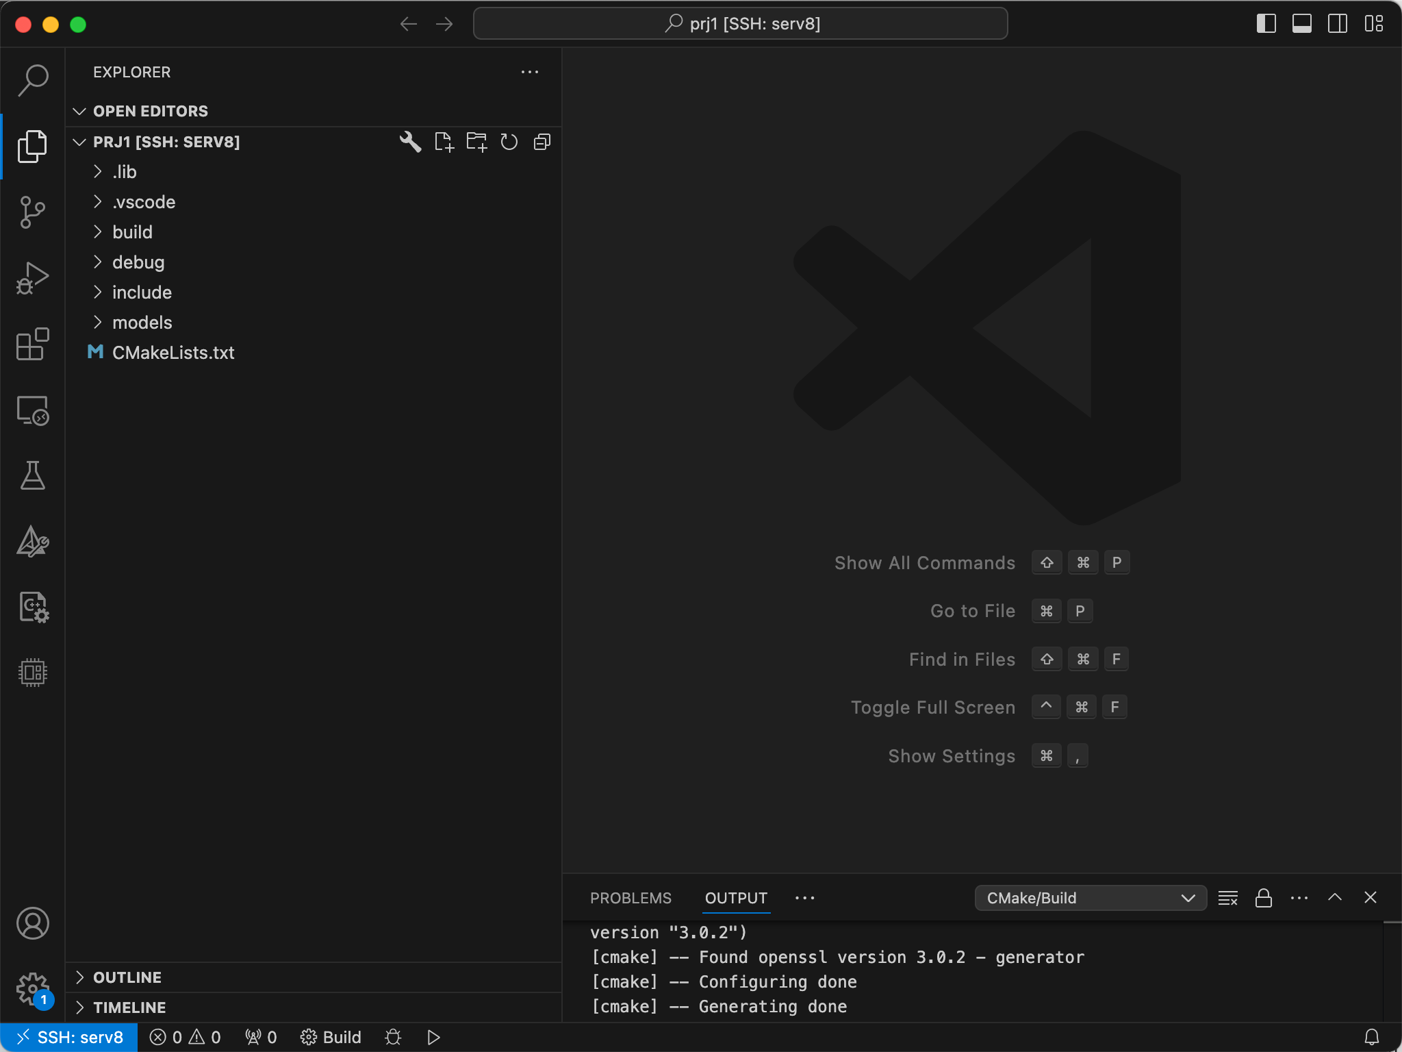Click the macOS green full-screen button
This screenshot has width=1402, height=1052.
tap(78, 25)
